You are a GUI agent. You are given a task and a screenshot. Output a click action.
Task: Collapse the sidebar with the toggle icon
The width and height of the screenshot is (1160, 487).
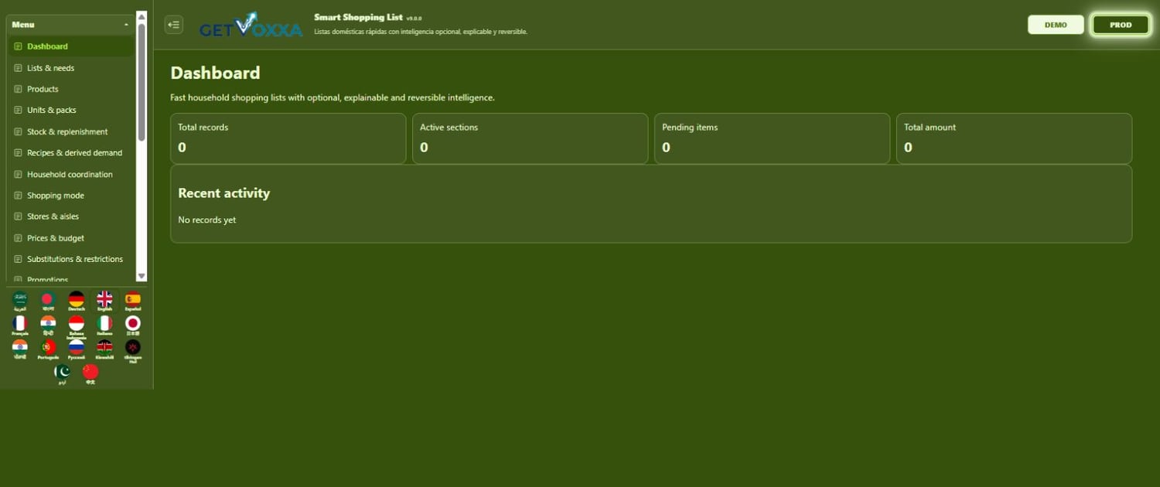pos(174,25)
